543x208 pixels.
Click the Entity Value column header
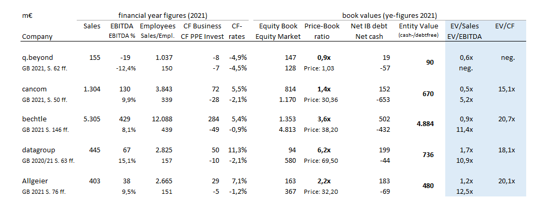click(x=418, y=26)
